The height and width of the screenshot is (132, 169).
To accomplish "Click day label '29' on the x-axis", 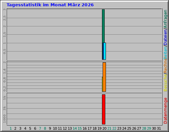I will (x=149, y=128).
